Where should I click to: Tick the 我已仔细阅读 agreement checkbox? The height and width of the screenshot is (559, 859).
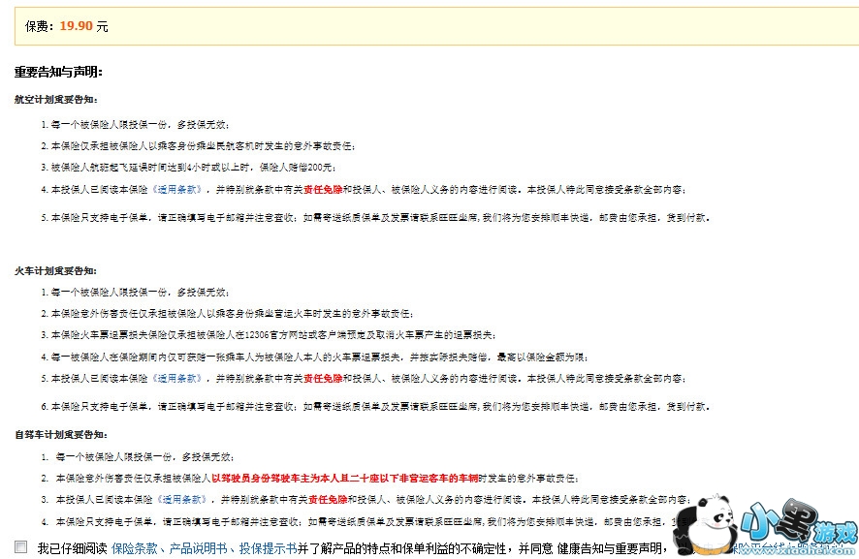coord(20,546)
